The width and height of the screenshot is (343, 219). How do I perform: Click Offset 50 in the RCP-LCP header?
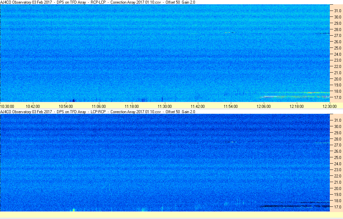coord(173,2)
